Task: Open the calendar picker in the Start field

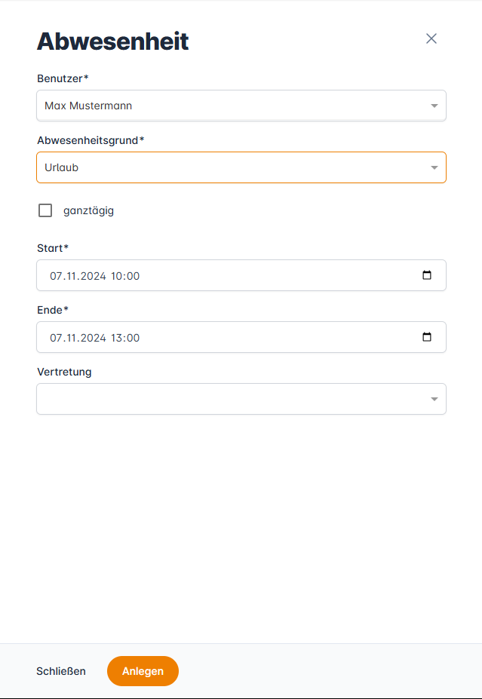Action: coord(427,275)
